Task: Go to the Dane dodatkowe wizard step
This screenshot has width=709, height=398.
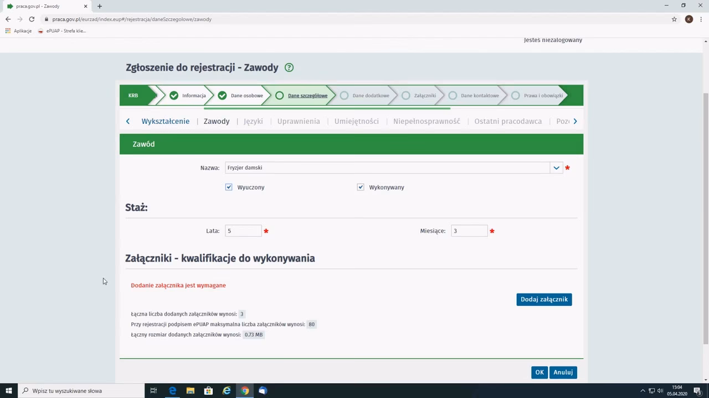Action: point(371,95)
